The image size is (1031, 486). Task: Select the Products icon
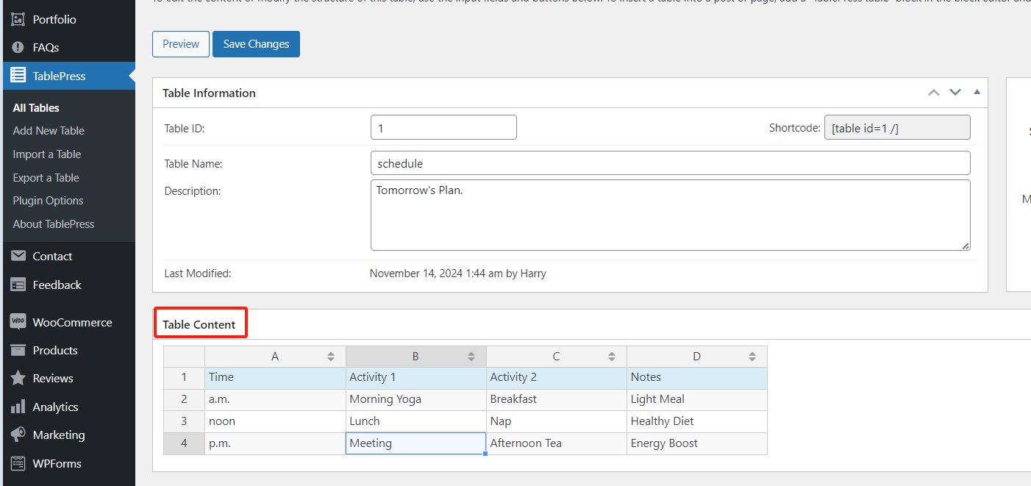coord(18,350)
